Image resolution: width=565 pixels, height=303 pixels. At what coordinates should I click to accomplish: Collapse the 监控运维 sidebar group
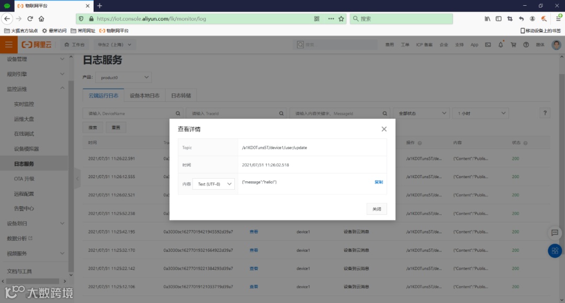coord(36,89)
